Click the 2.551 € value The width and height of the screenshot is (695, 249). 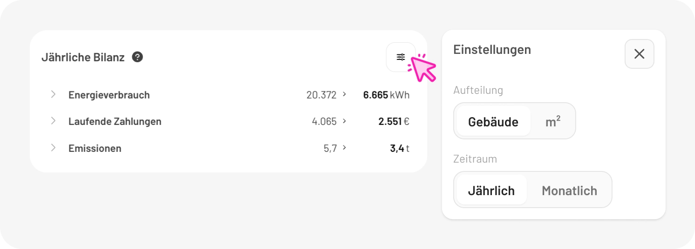[x=394, y=122]
